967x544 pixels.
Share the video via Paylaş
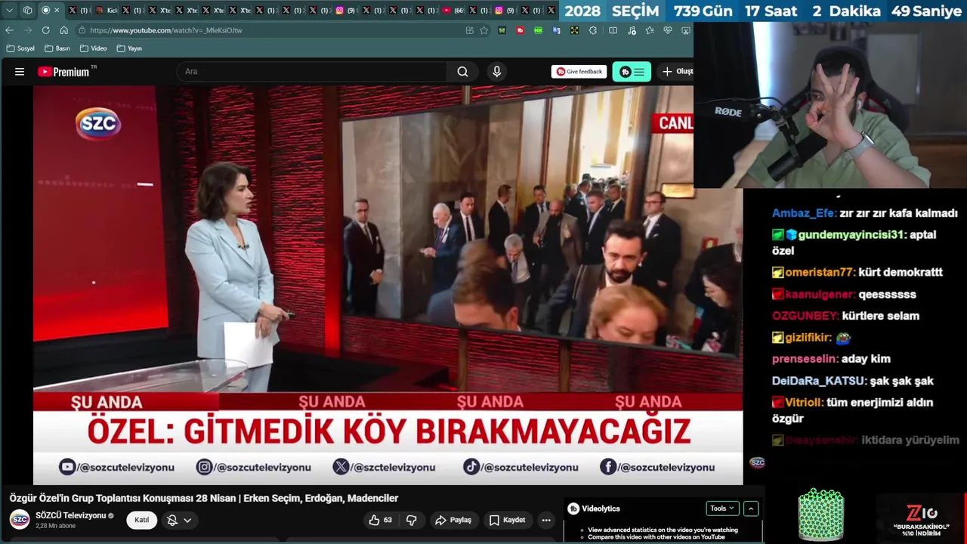coord(453,520)
